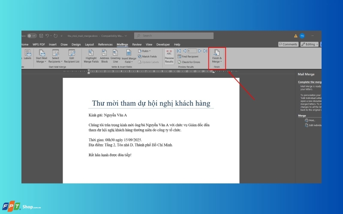The height and width of the screenshot is (214, 343).
Task: Click Check for Errors
Action: click(x=189, y=62)
